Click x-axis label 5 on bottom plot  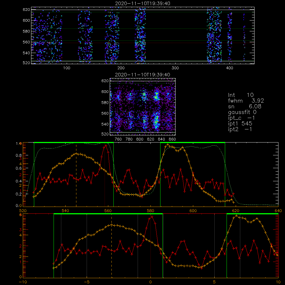coord(215,282)
